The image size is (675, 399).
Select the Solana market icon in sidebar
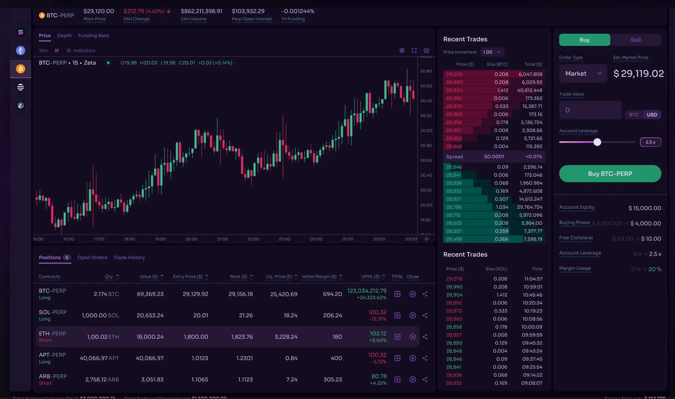point(20,32)
